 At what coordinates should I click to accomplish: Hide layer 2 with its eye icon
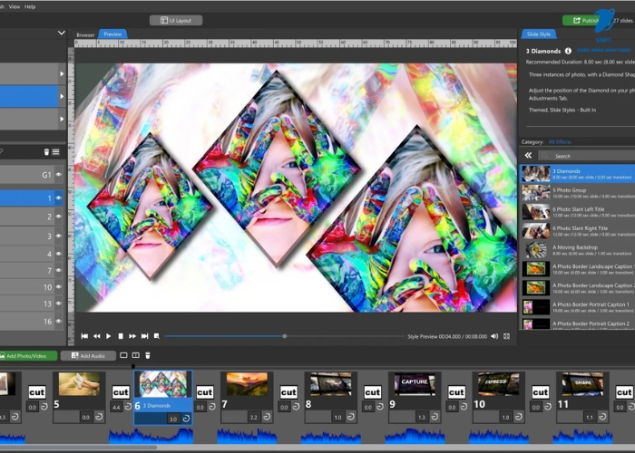click(x=59, y=217)
